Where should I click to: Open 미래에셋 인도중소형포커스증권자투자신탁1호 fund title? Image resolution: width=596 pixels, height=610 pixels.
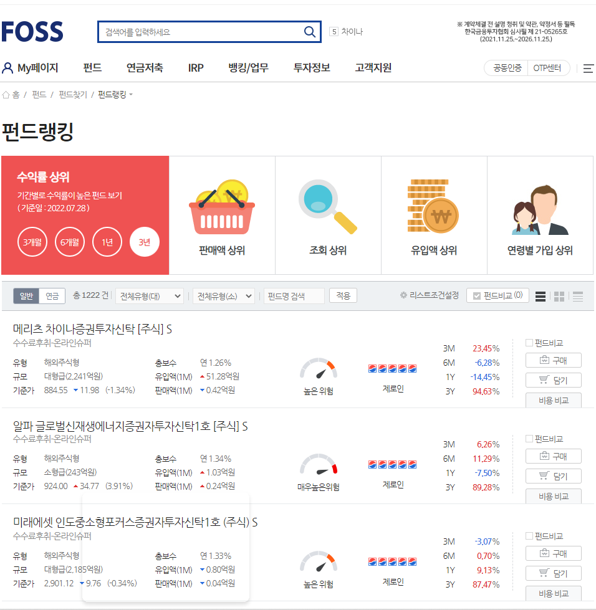pyautogui.click(x=135, y=522)
